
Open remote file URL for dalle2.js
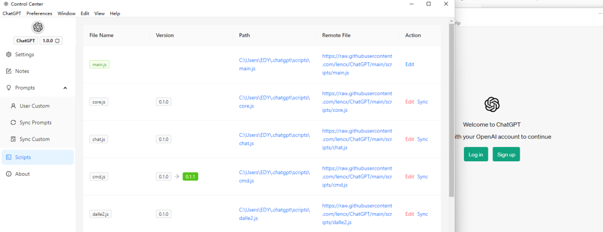coord(357,214)
